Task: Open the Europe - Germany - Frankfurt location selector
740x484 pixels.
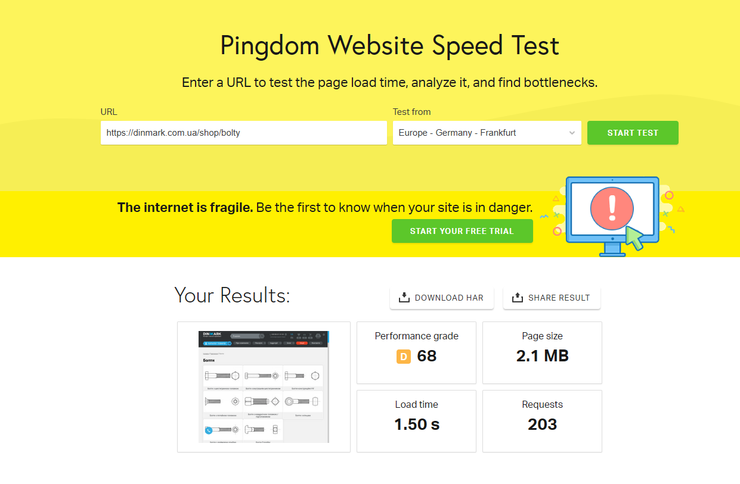Action: tap(480, 133)
